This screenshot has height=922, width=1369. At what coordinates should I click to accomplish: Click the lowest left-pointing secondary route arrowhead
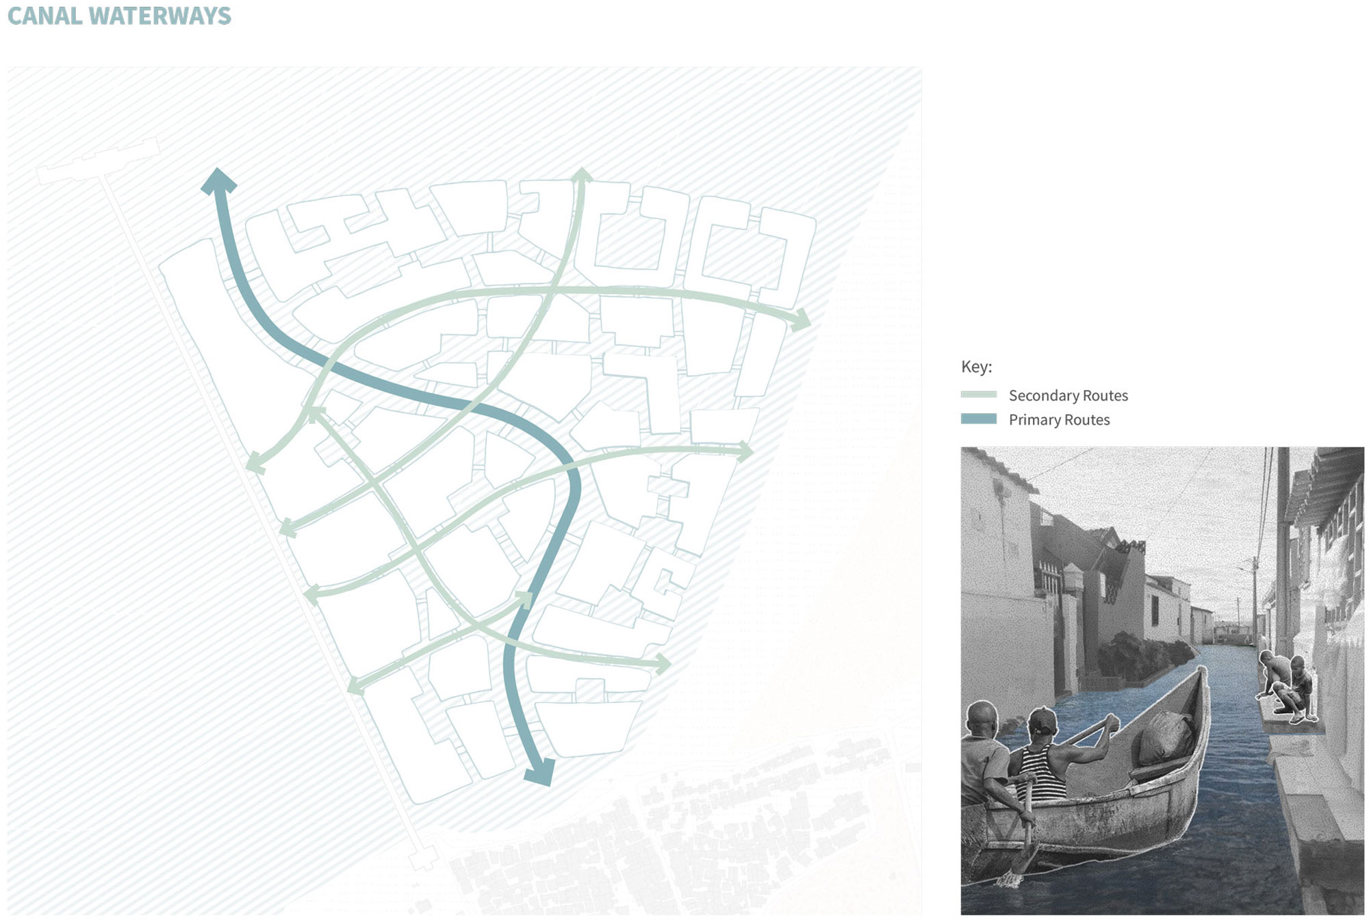[x=356, y=685]
